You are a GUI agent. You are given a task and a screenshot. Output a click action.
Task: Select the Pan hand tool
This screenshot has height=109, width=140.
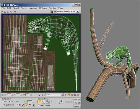[66, 95]
